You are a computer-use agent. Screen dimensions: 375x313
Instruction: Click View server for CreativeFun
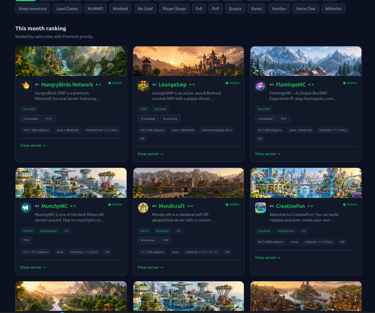coord(267,258)
